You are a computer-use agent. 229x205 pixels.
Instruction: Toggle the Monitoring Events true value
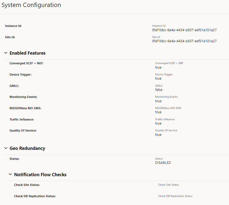click(158, 101)
